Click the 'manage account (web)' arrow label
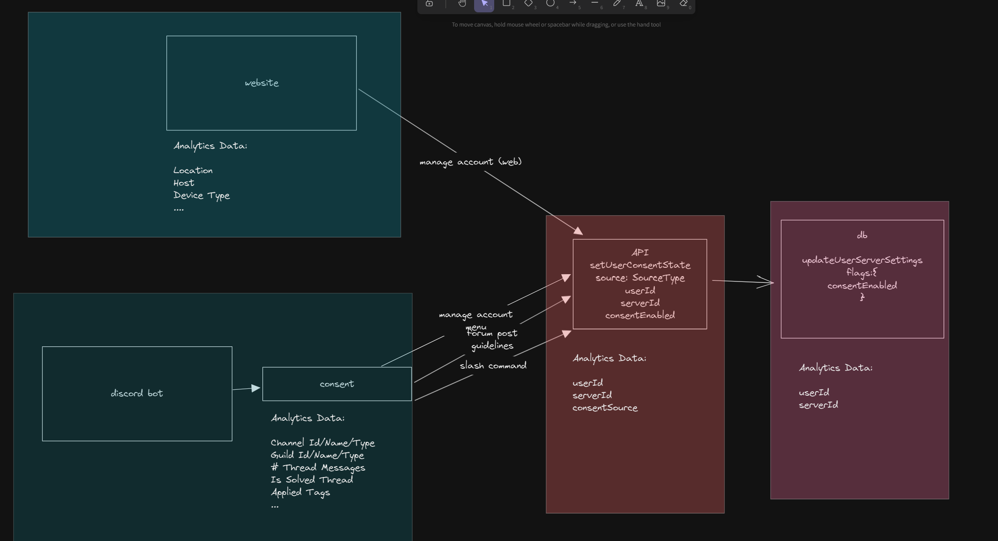 (x=470, y=162)
